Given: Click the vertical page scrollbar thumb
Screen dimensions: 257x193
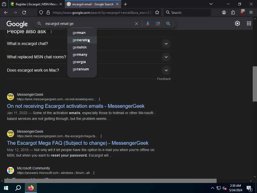Looking at the screenshot, I should pos(254,84).
